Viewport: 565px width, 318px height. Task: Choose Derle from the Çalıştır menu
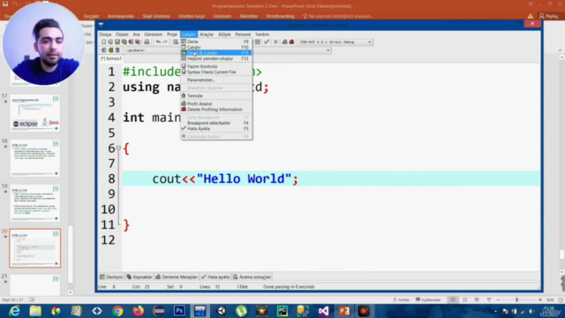(x=216, y=42)
